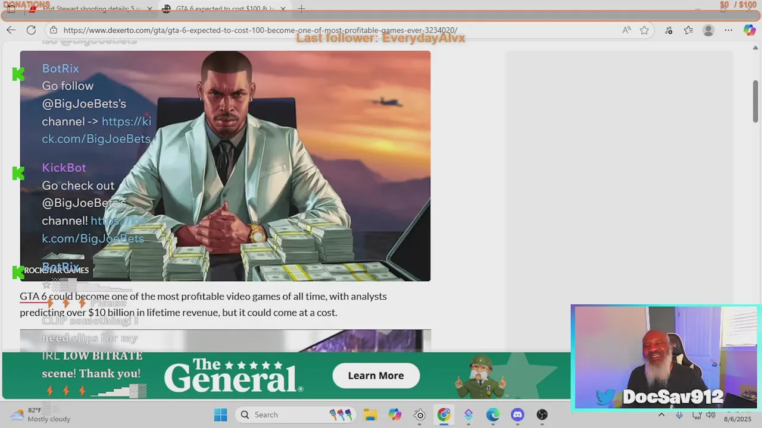Switch to Chrome in the taskbar

click(x=444, y=415)
